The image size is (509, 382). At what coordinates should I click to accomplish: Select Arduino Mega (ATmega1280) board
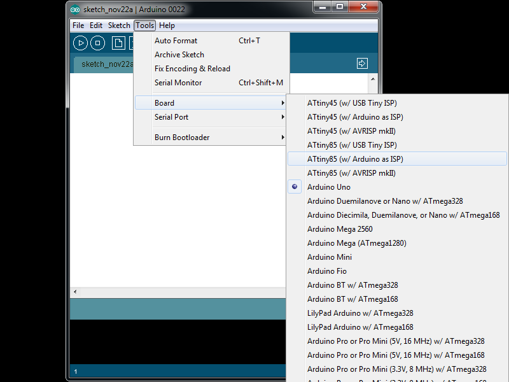tap(397, 243)
